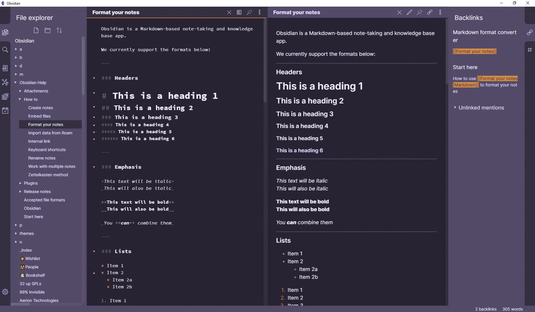Expand folder m in the tree
Image resolution: width=535 pixels, height=312 pixels.
coord(16,74)
